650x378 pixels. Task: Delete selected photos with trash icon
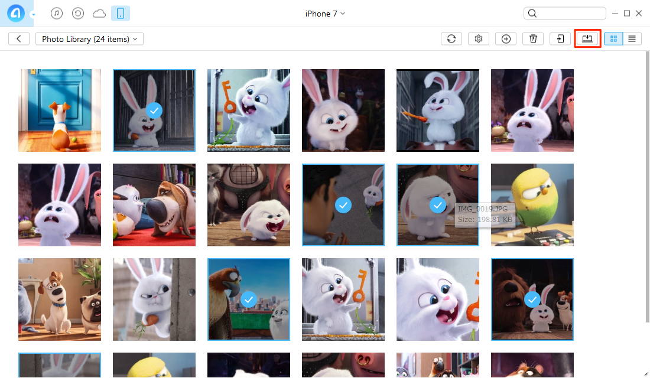point(533,39)
